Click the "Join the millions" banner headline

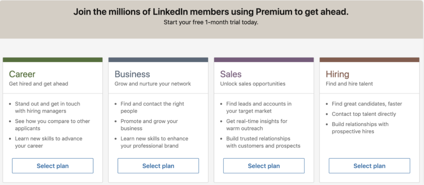(211, 12)
